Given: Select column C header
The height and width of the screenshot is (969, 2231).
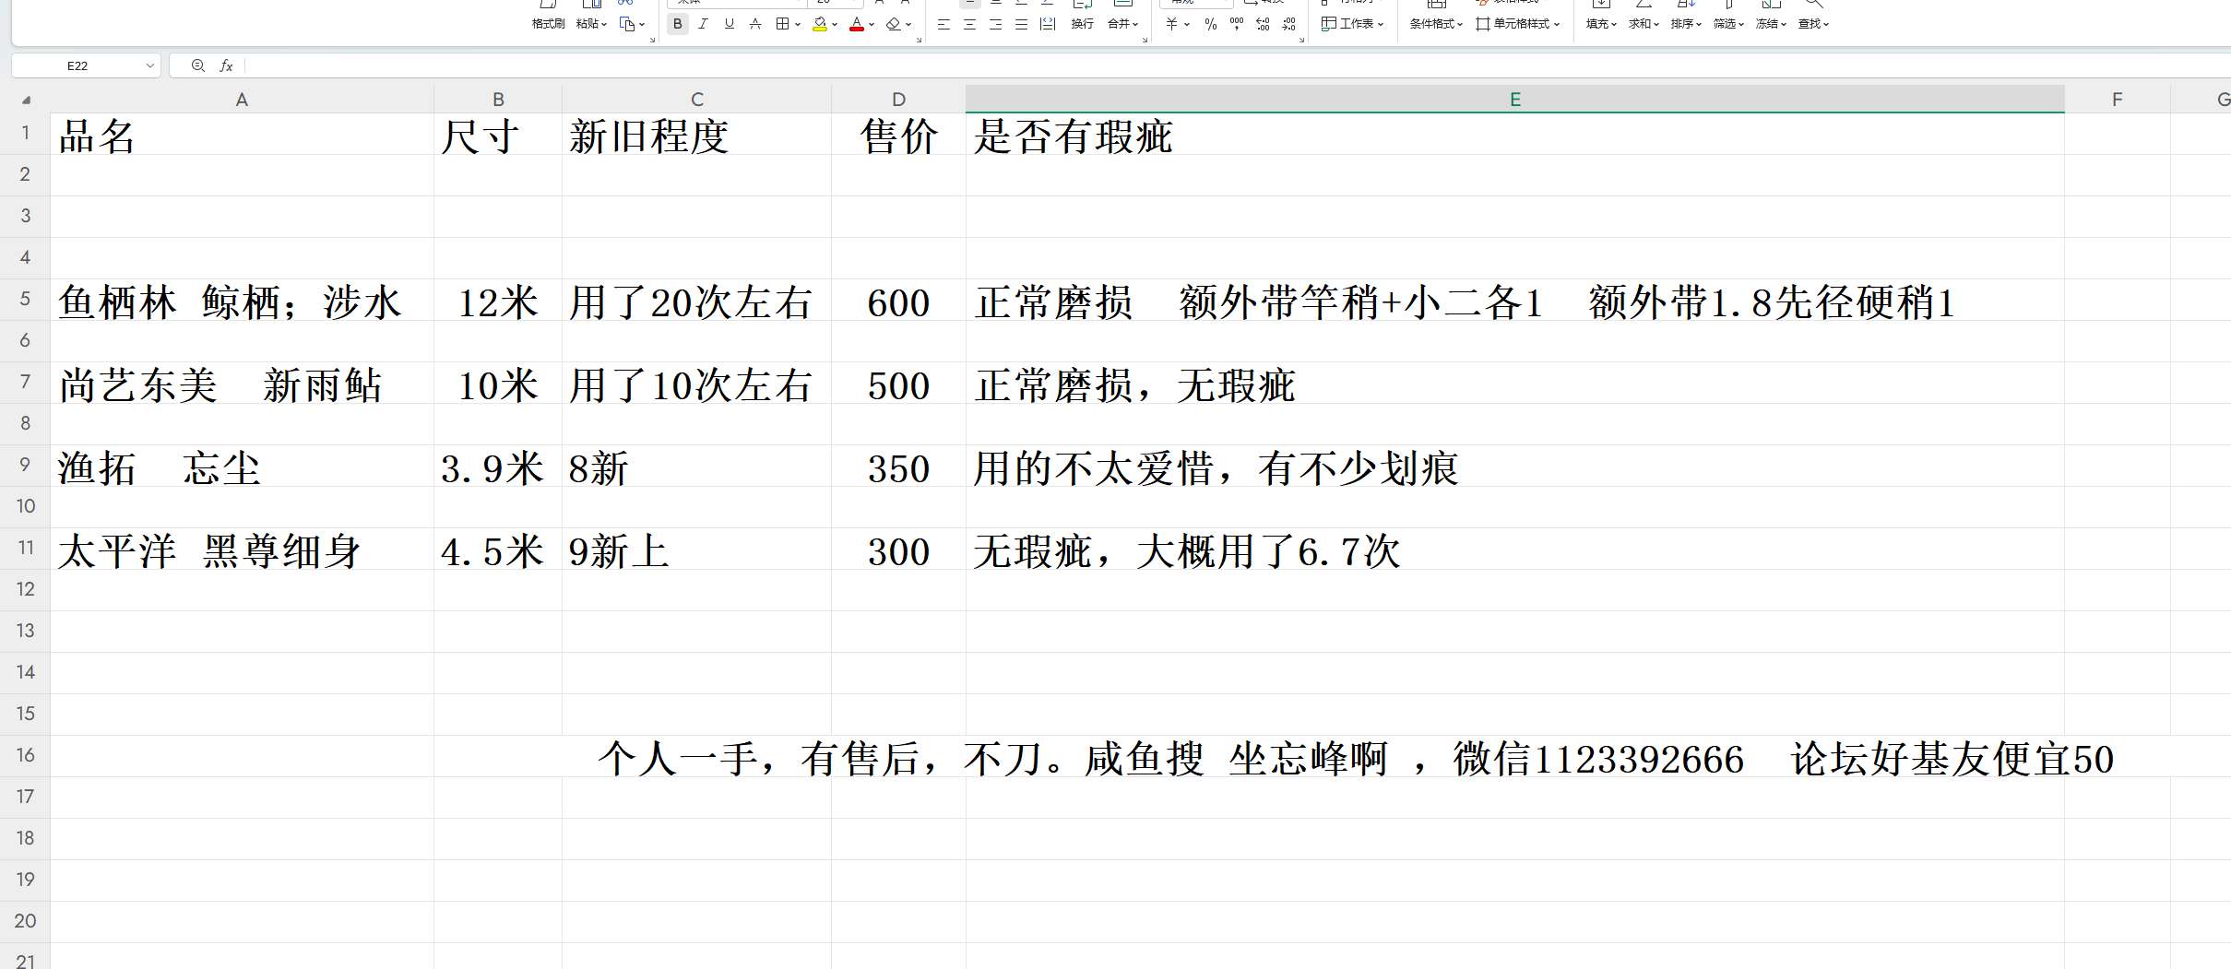Looking at the screenshot, I should pos(697,100).
